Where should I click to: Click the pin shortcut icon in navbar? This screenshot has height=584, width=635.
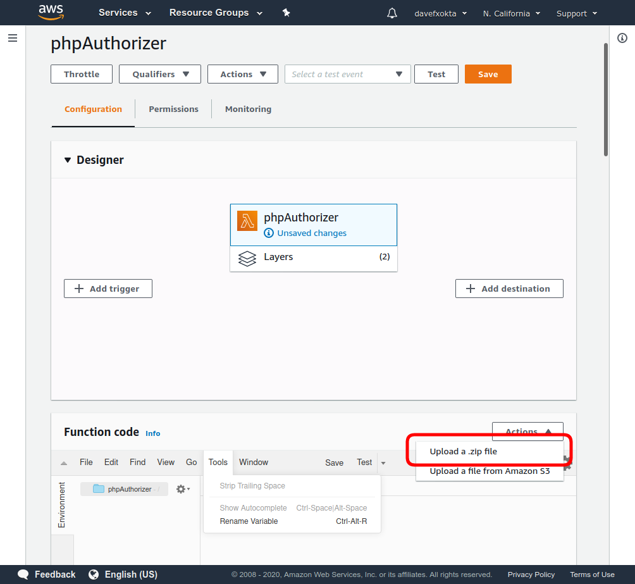point(286,13)
